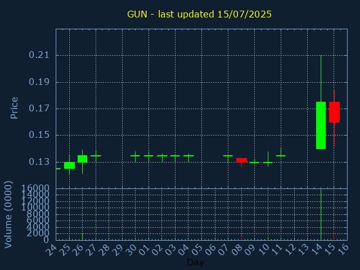Click the day label '04' on x-axis
The height and width of the screenshot is (270, 360).
click(x=184, y=250)
